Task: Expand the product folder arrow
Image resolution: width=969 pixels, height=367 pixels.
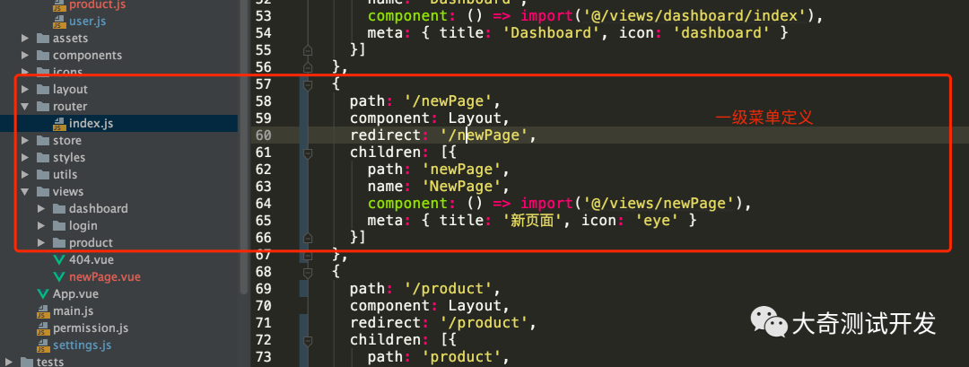Action: 41,242
